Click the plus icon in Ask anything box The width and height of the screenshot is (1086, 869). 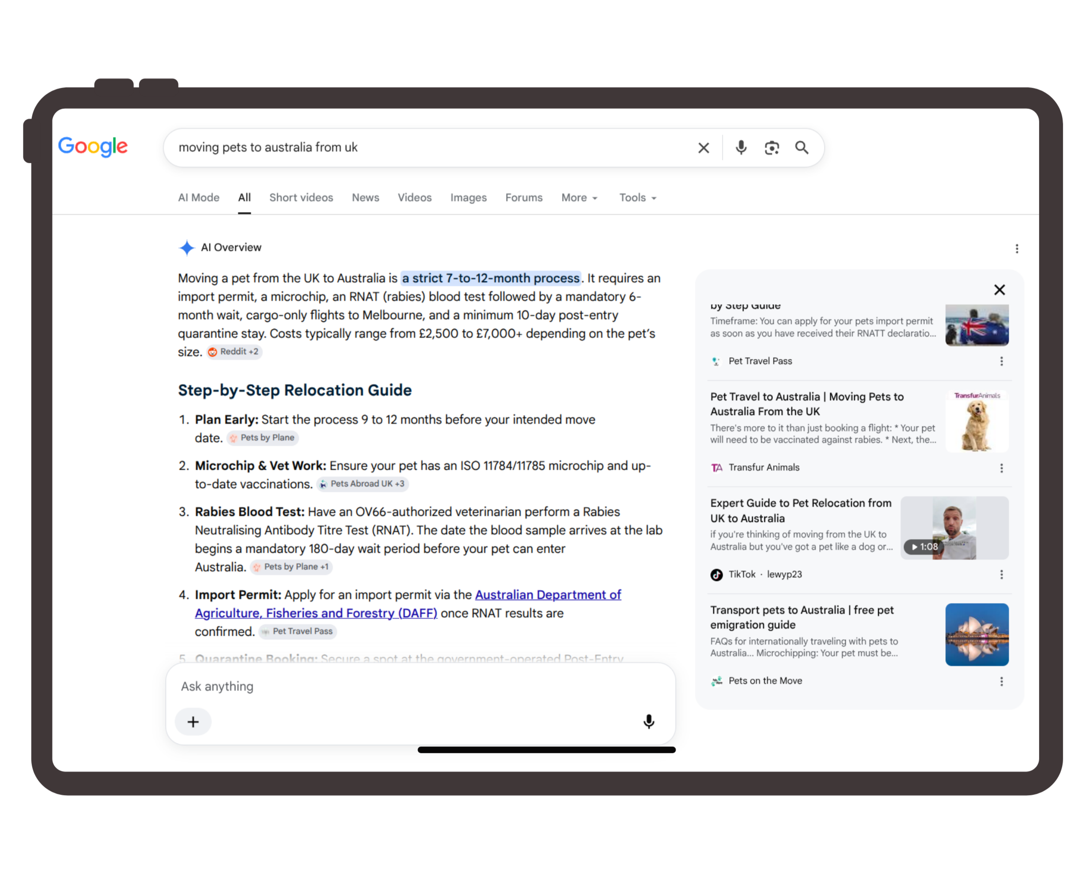193,721
